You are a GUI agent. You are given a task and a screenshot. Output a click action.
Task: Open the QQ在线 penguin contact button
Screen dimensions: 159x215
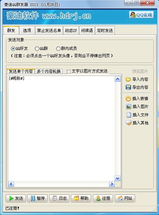[141, 15]
